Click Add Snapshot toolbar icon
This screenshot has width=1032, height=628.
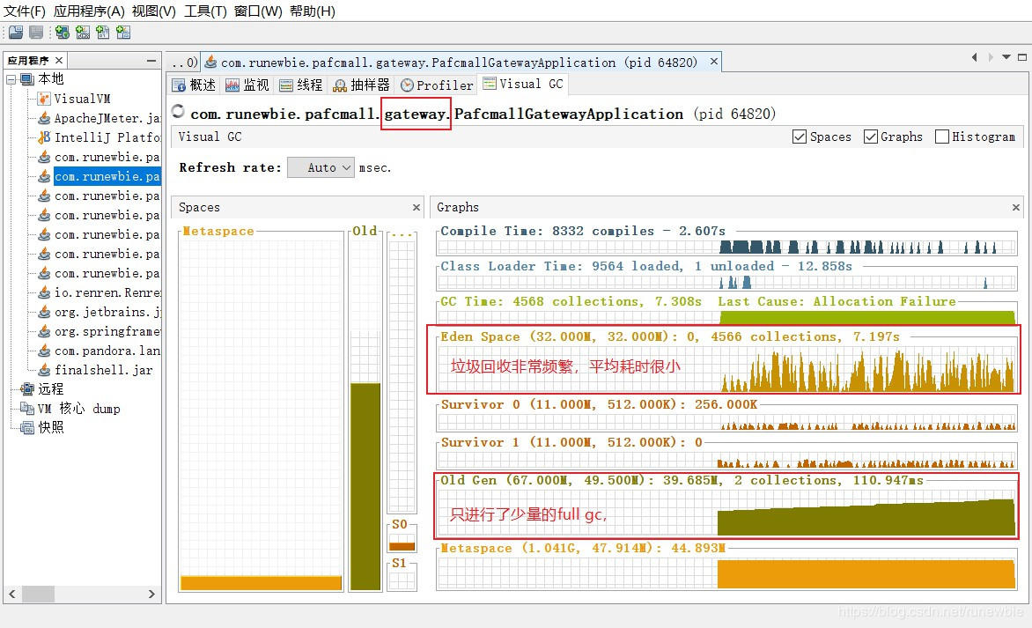pos(124,32)
